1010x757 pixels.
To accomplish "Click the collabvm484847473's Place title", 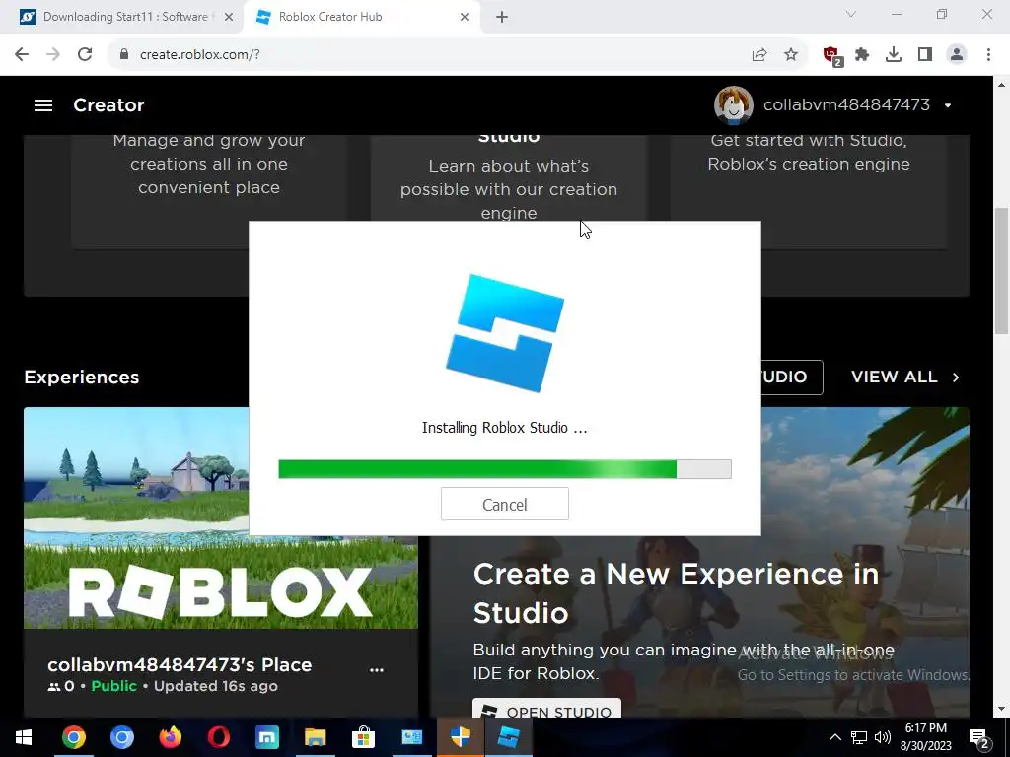I will tap(180, 665).
